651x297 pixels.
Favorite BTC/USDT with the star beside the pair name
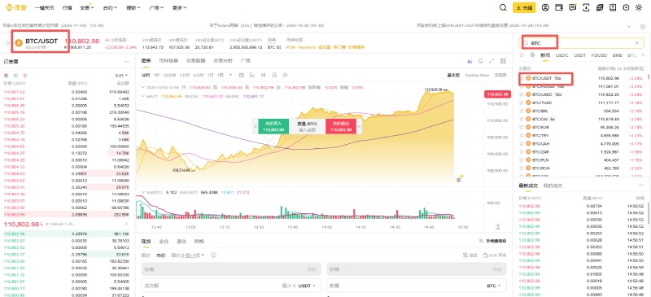(x=7, y=43)
